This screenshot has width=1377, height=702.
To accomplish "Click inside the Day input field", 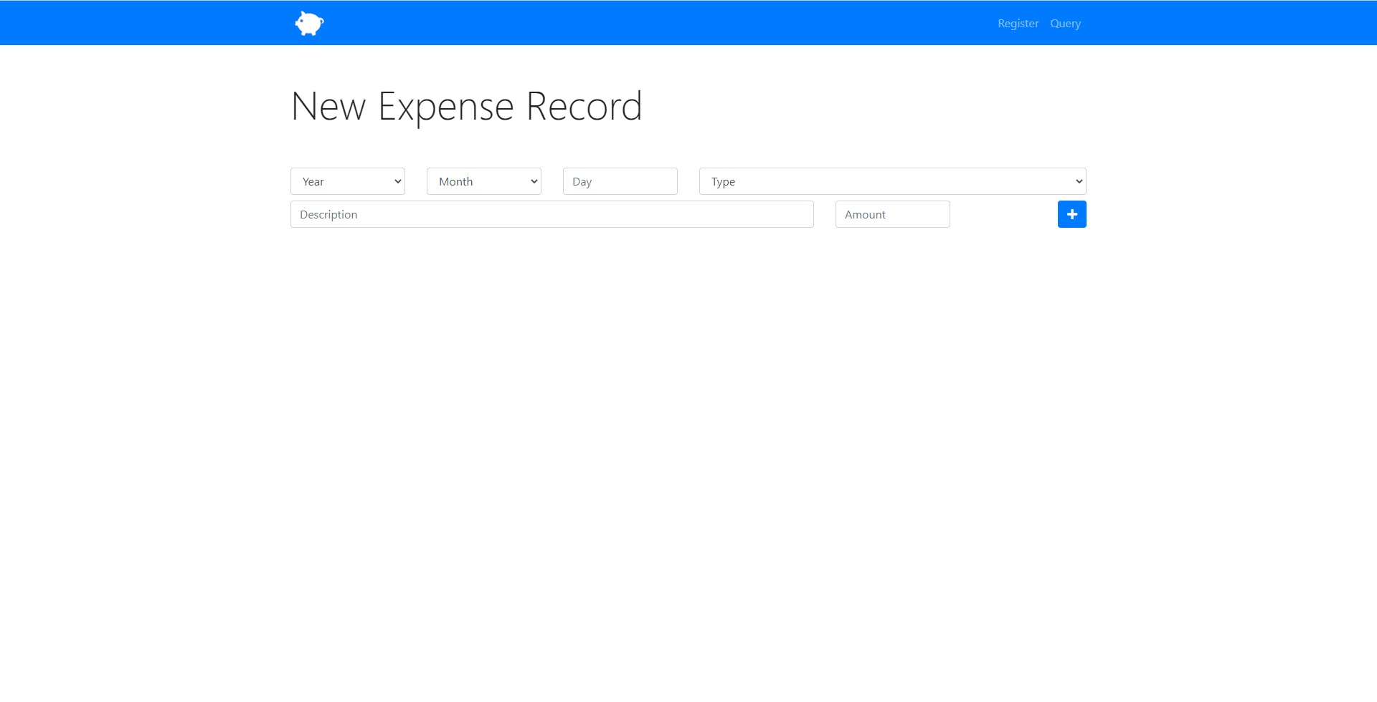I will coord(620,181).
